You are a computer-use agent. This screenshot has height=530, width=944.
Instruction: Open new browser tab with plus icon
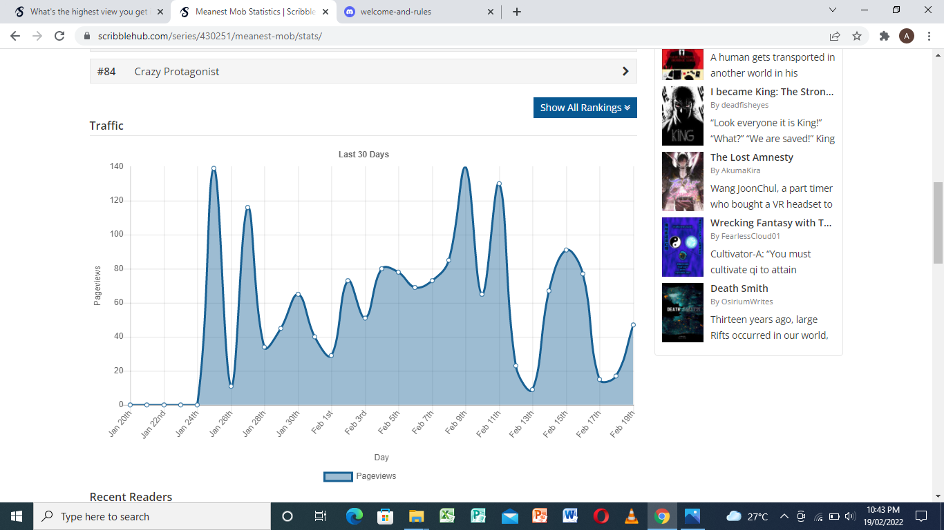tap(517, 12)
